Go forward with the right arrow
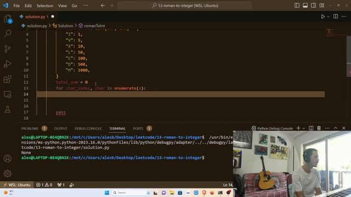Screen dimensions: 351x197 coord(111,5)
